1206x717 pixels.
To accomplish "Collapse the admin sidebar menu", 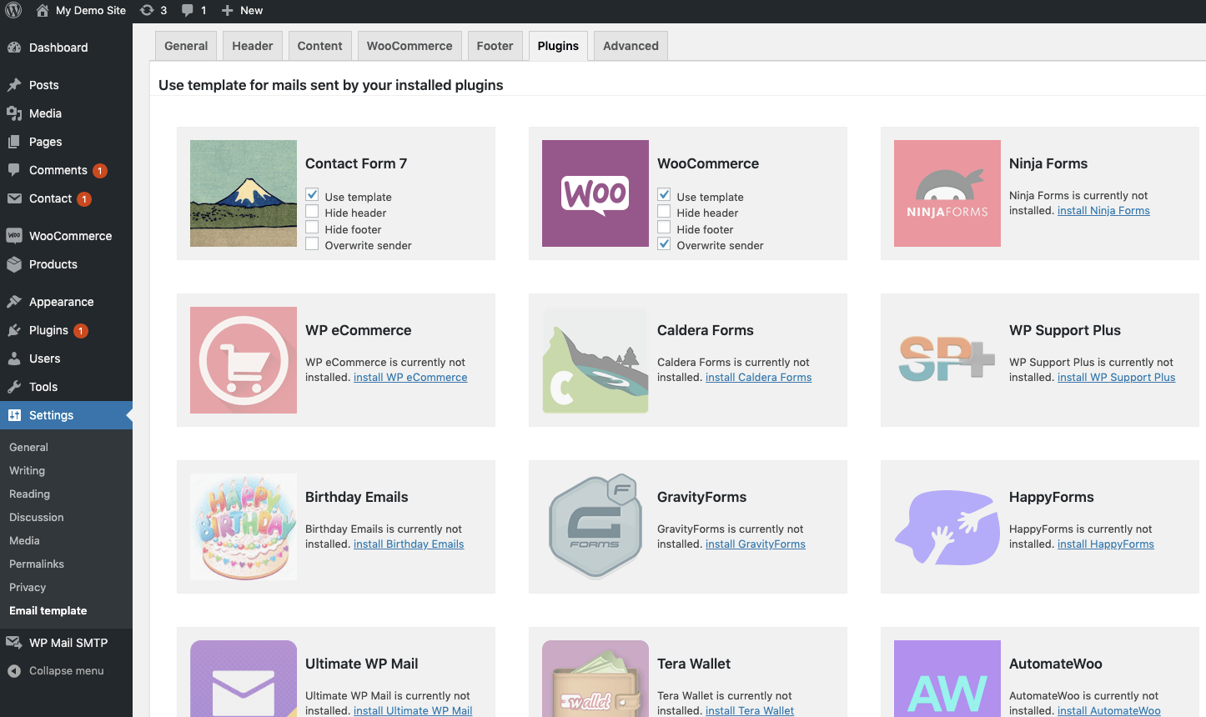I will [x=57, y=671].
